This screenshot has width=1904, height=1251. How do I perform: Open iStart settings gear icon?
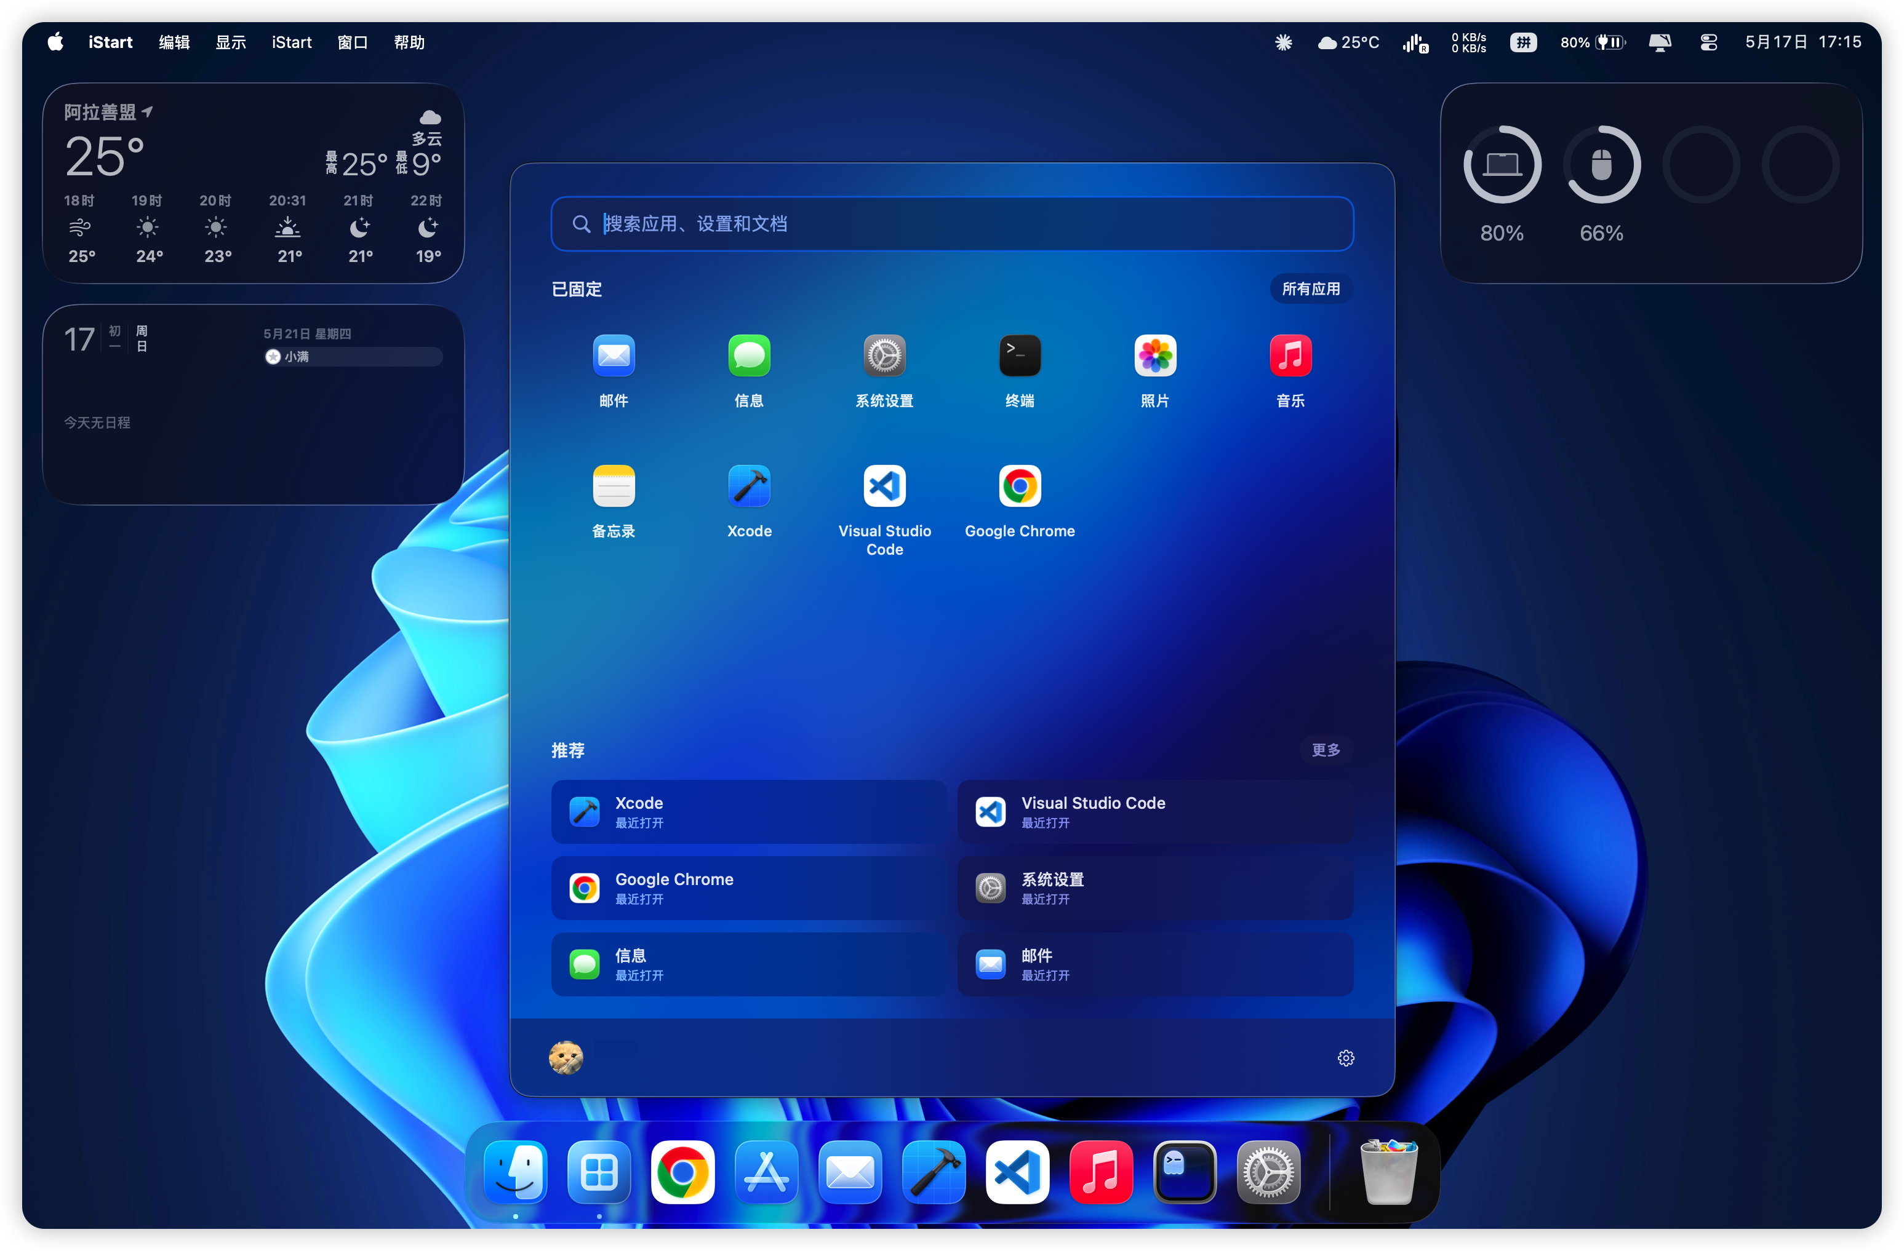pyautogui.click(x=1346, y=1058)
